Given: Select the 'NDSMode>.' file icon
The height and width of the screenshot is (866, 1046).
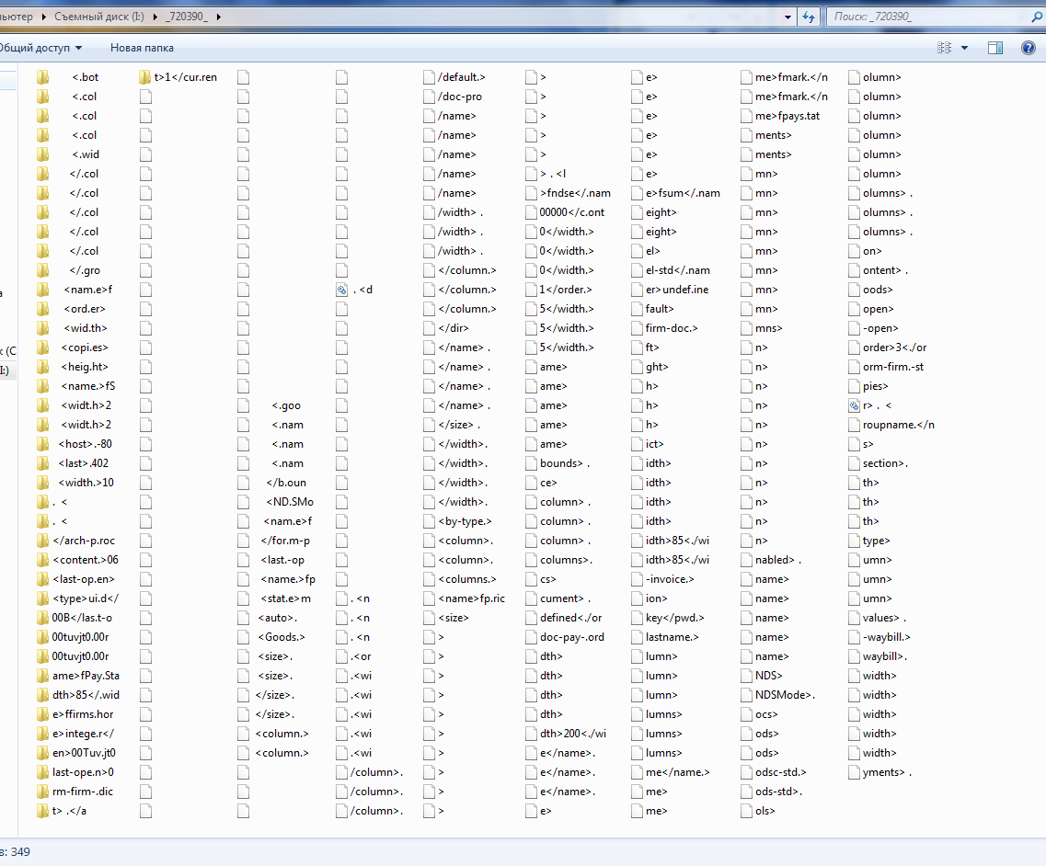Looking at the screenshot, I should 746,695.
